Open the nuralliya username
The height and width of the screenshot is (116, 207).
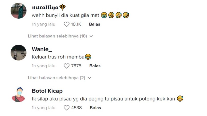tap(45, 7)
